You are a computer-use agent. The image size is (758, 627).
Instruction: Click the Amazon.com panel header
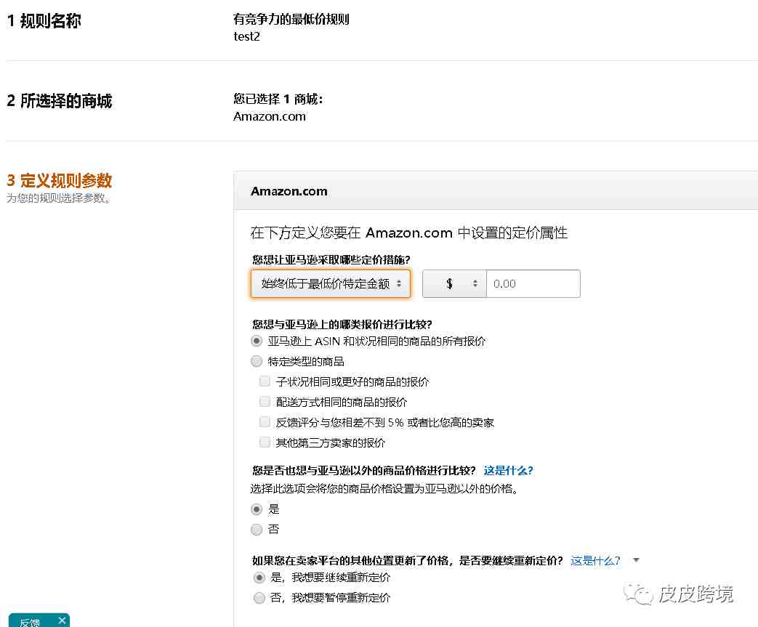click(496, 191)
